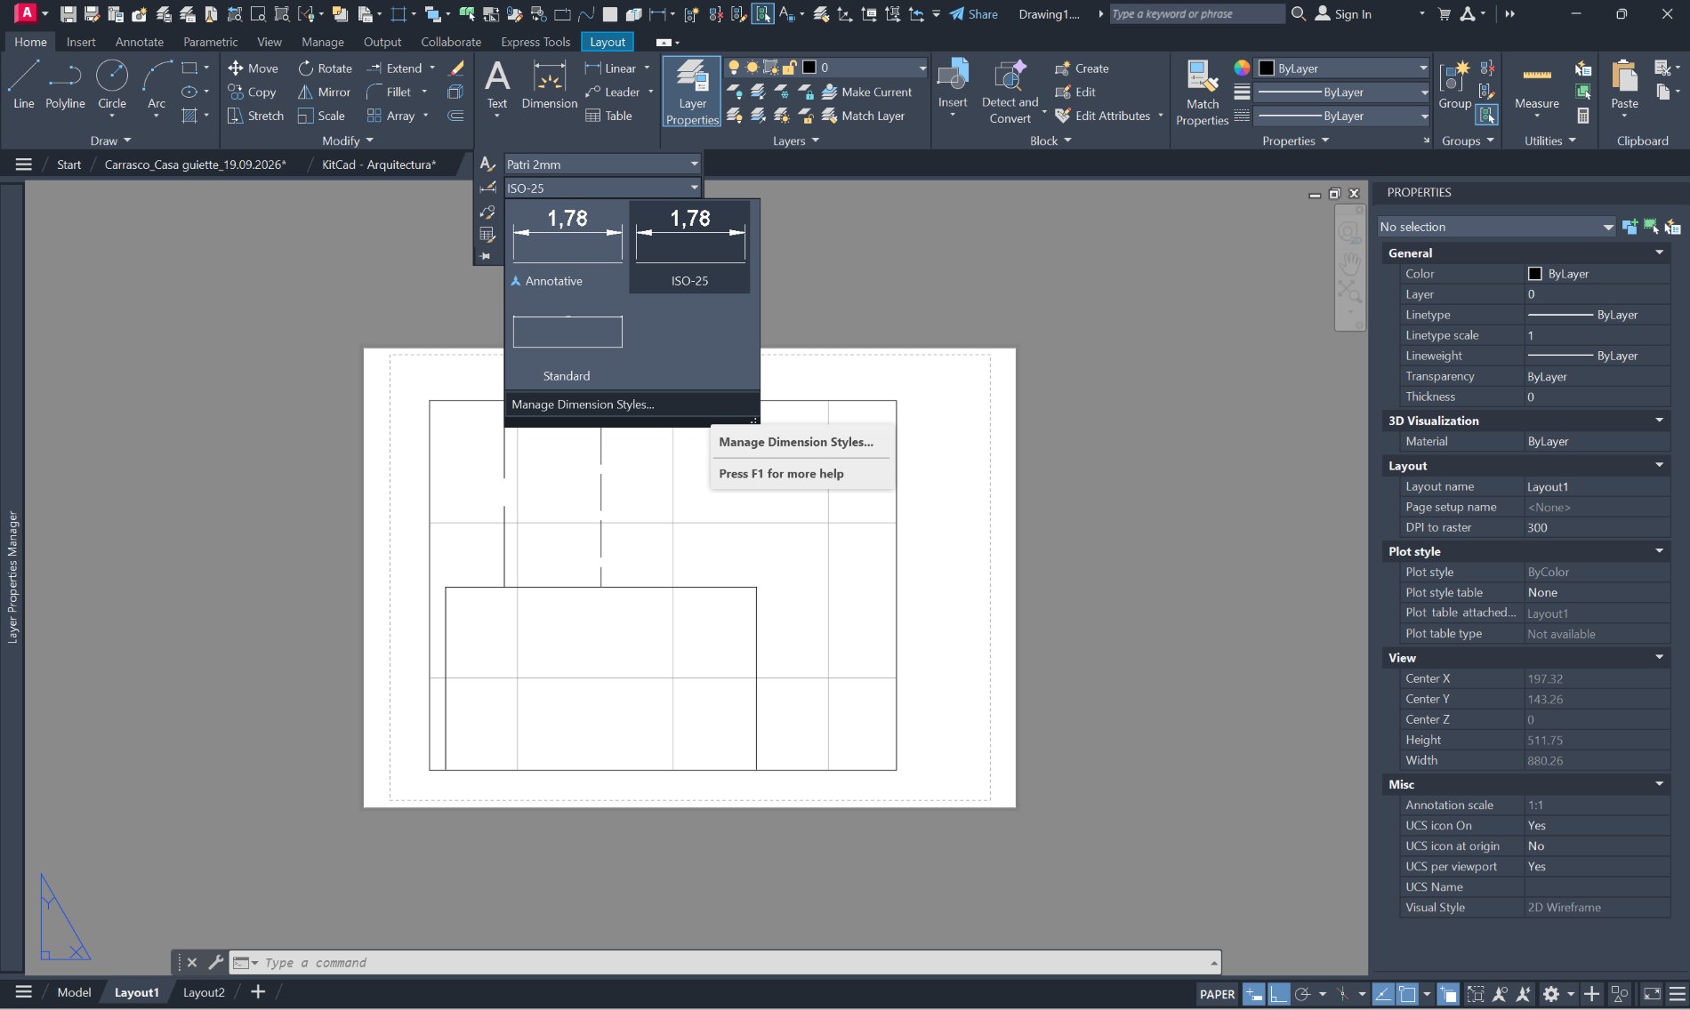The width and height of the screenshot is (1690, 1010).
Task: Click the command line customize wrench icon
Action: 215,962
